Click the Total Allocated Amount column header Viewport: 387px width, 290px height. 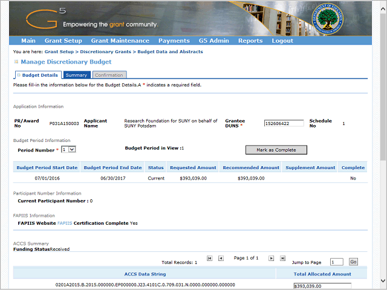[x=322, y=274]
